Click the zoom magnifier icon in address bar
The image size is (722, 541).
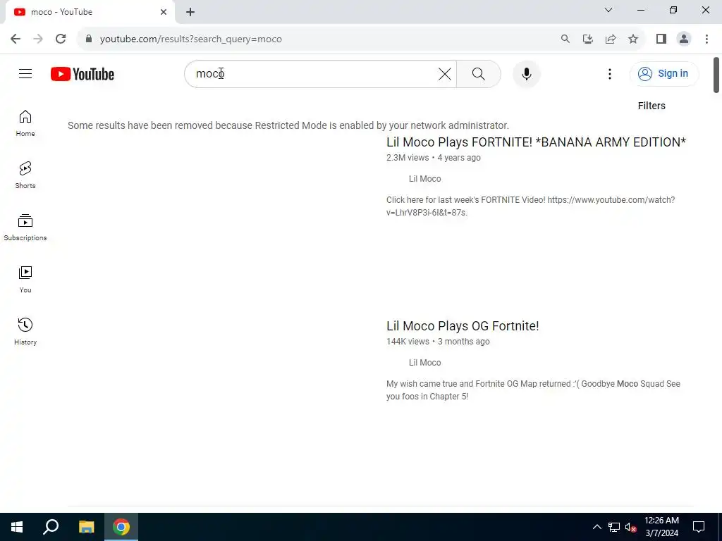pos(565,39)
